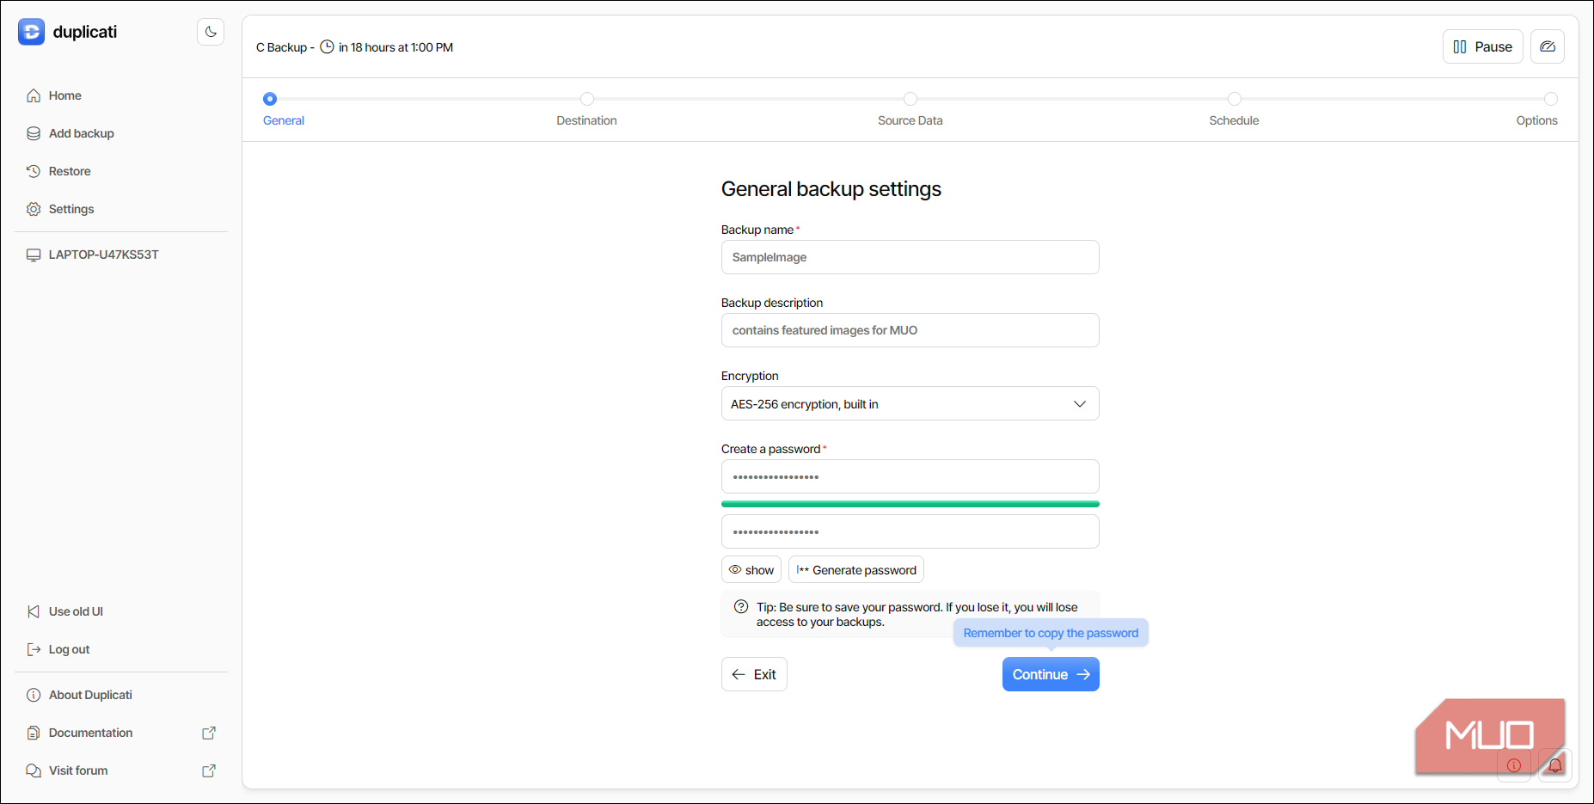
Task: Click the Visit forum chat icon
Action: click(x=34, y=770)
